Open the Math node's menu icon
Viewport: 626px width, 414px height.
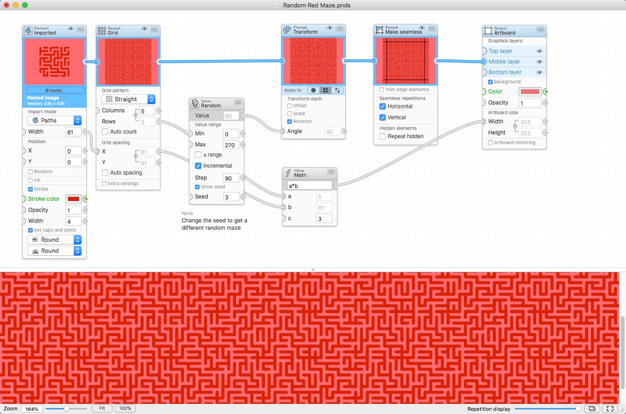coord(331,171)
